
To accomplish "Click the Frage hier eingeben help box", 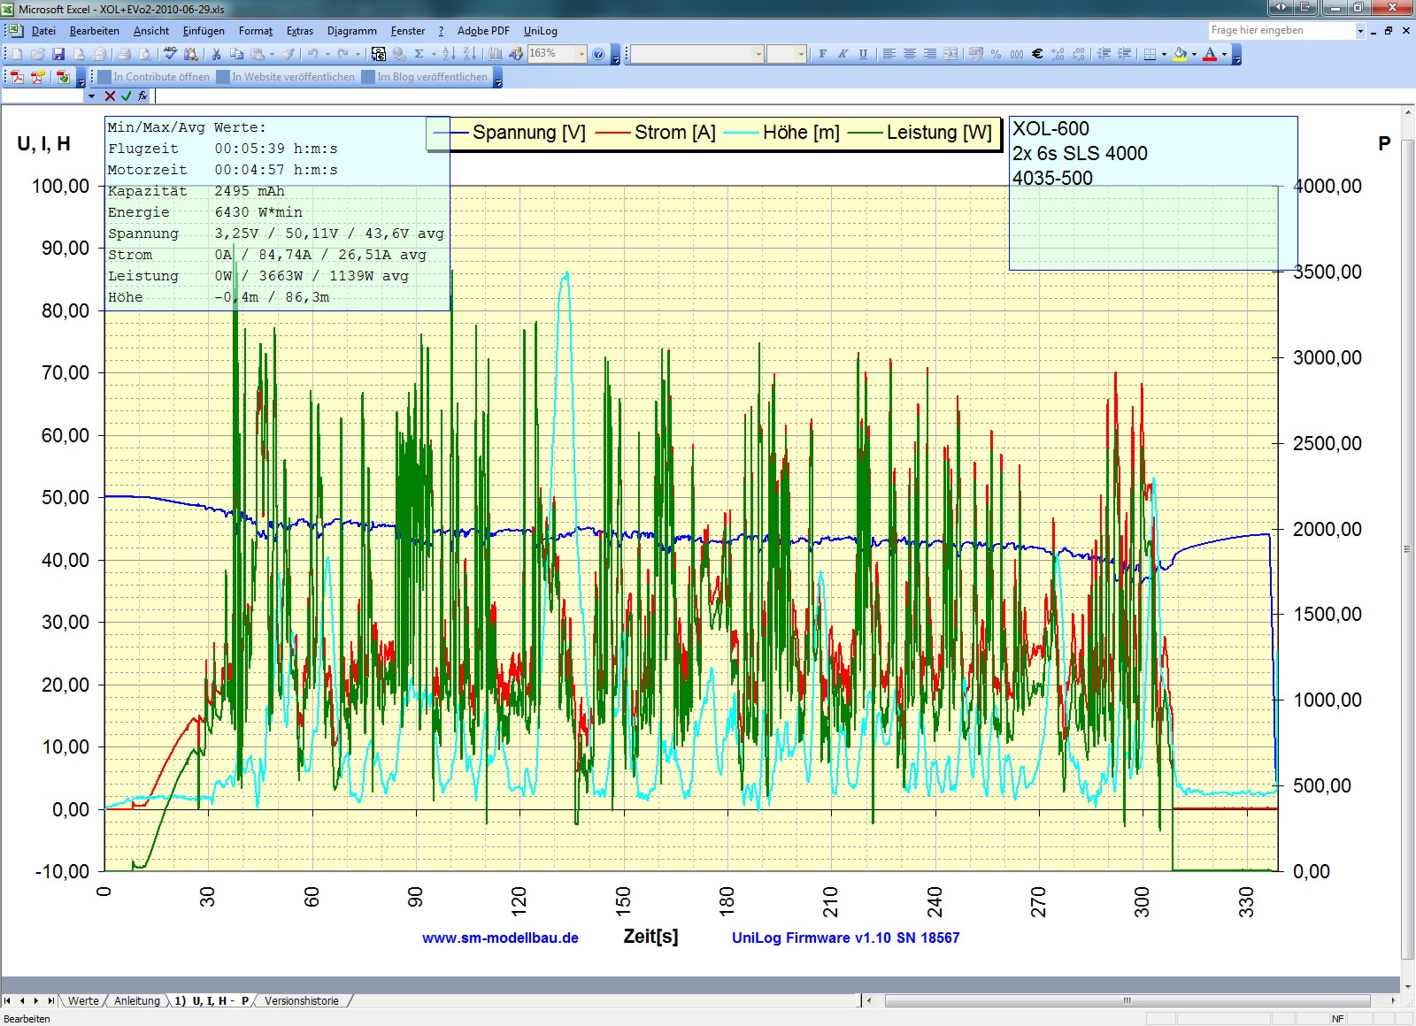I will click(x=1282, y=30).
